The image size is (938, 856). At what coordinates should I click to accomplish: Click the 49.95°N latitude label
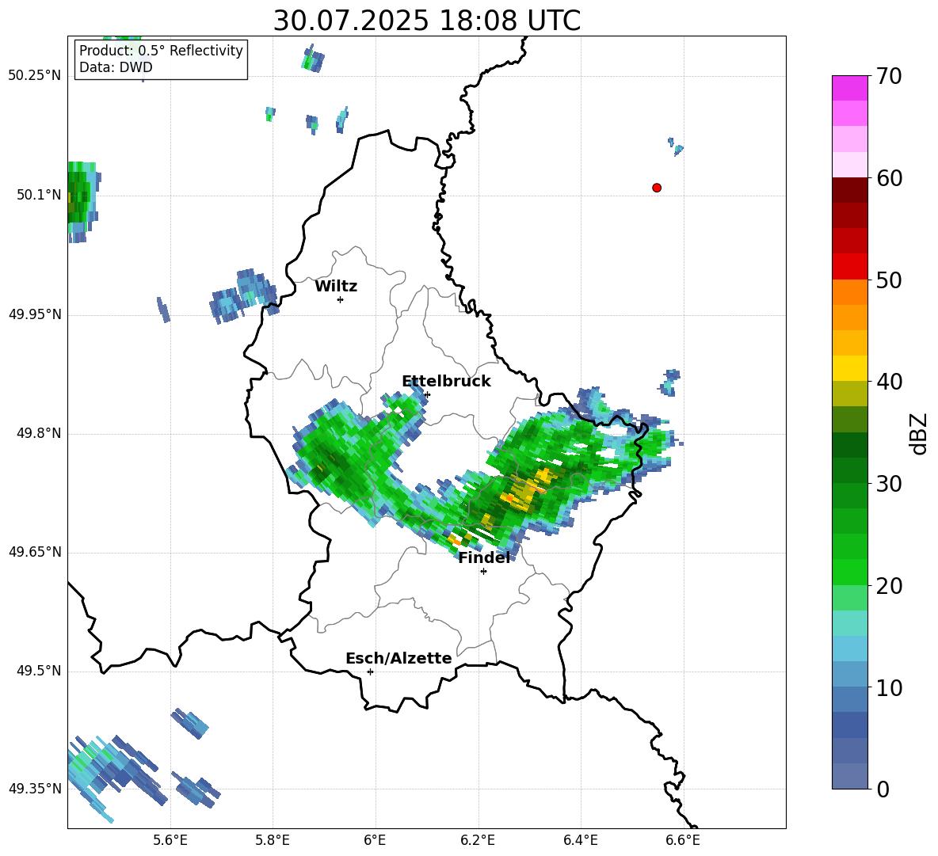pos(35,314)
